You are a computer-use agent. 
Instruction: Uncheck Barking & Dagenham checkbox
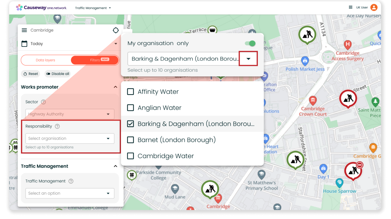click(131, 124)
